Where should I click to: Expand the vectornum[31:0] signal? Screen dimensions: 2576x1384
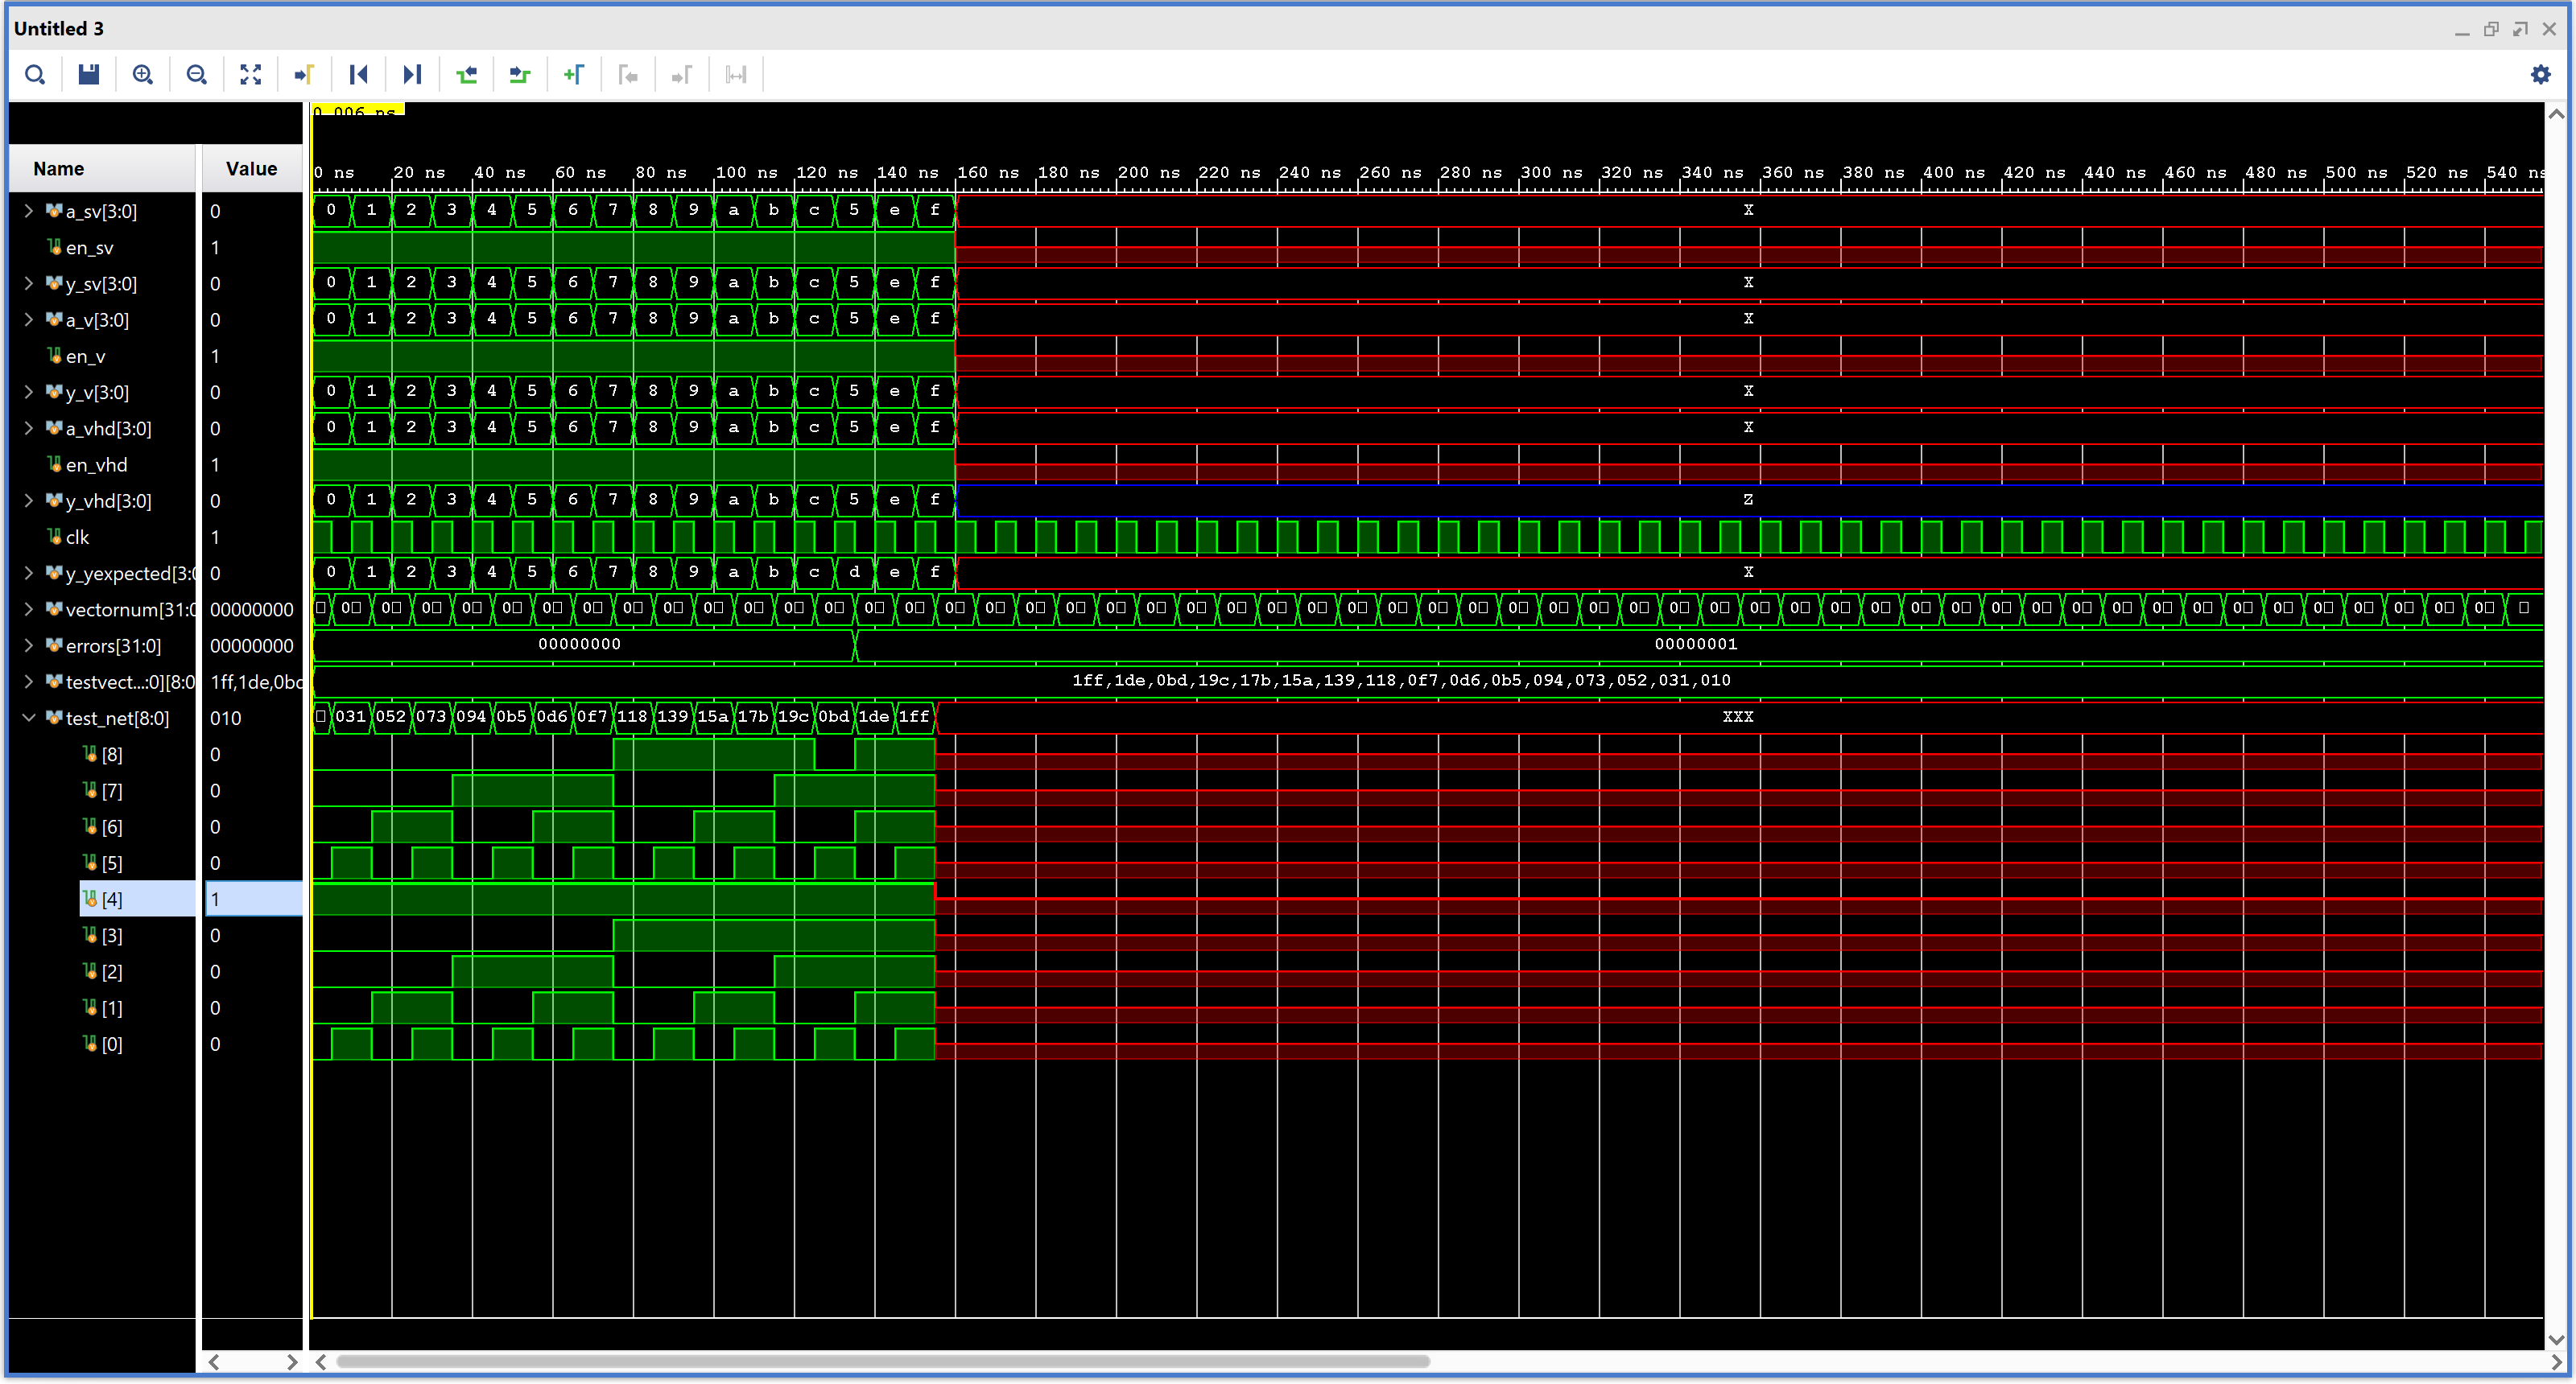click(x=28, y=610)
